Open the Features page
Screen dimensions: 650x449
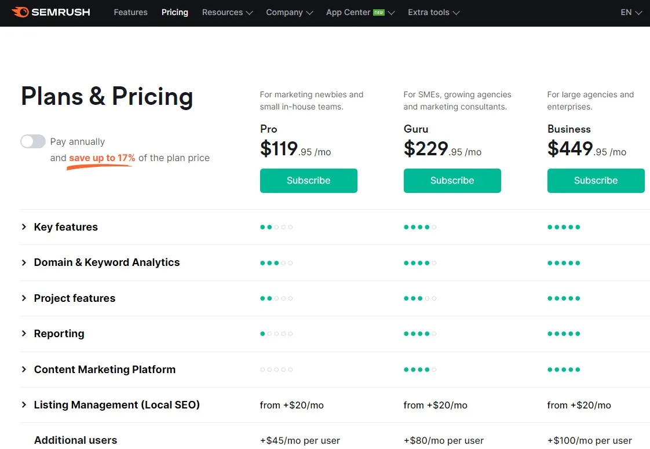130,12
